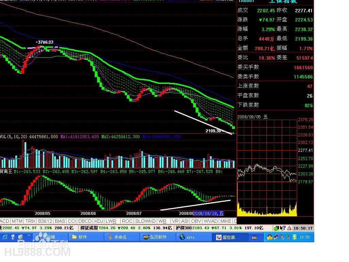
Task: Open the SLOWKD indicator tab
Action: [x=145, y=221]
